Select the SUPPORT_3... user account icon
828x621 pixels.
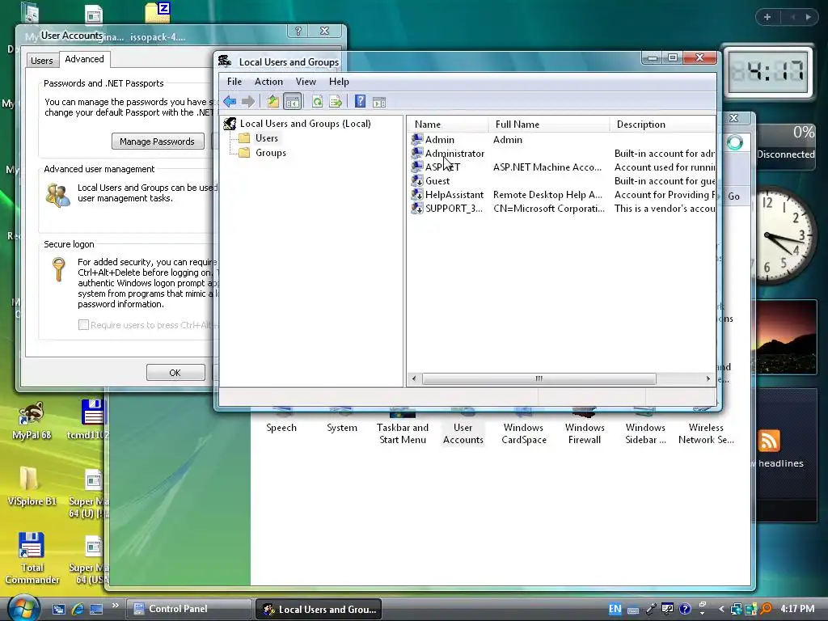point(417,208)
